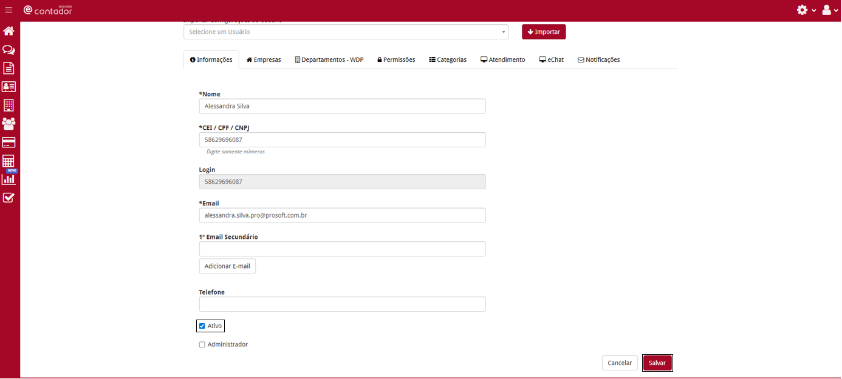Expand the settings gear dropdown arrow
Viewport: 842px width, 379px height.
[x=814, y=10]
